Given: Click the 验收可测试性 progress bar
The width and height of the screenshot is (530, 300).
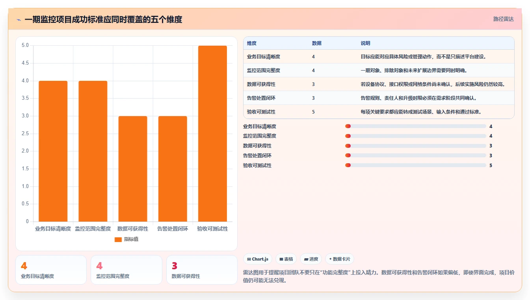Looking at the screenshot, I should click(415, 165).
